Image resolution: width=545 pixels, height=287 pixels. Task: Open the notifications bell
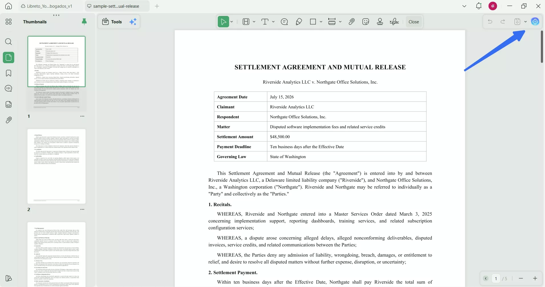(479, 6)
